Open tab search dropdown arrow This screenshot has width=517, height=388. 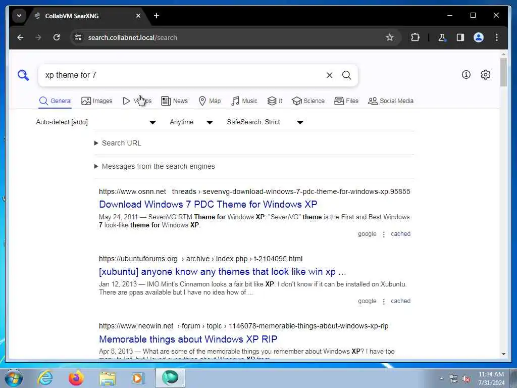19,16
